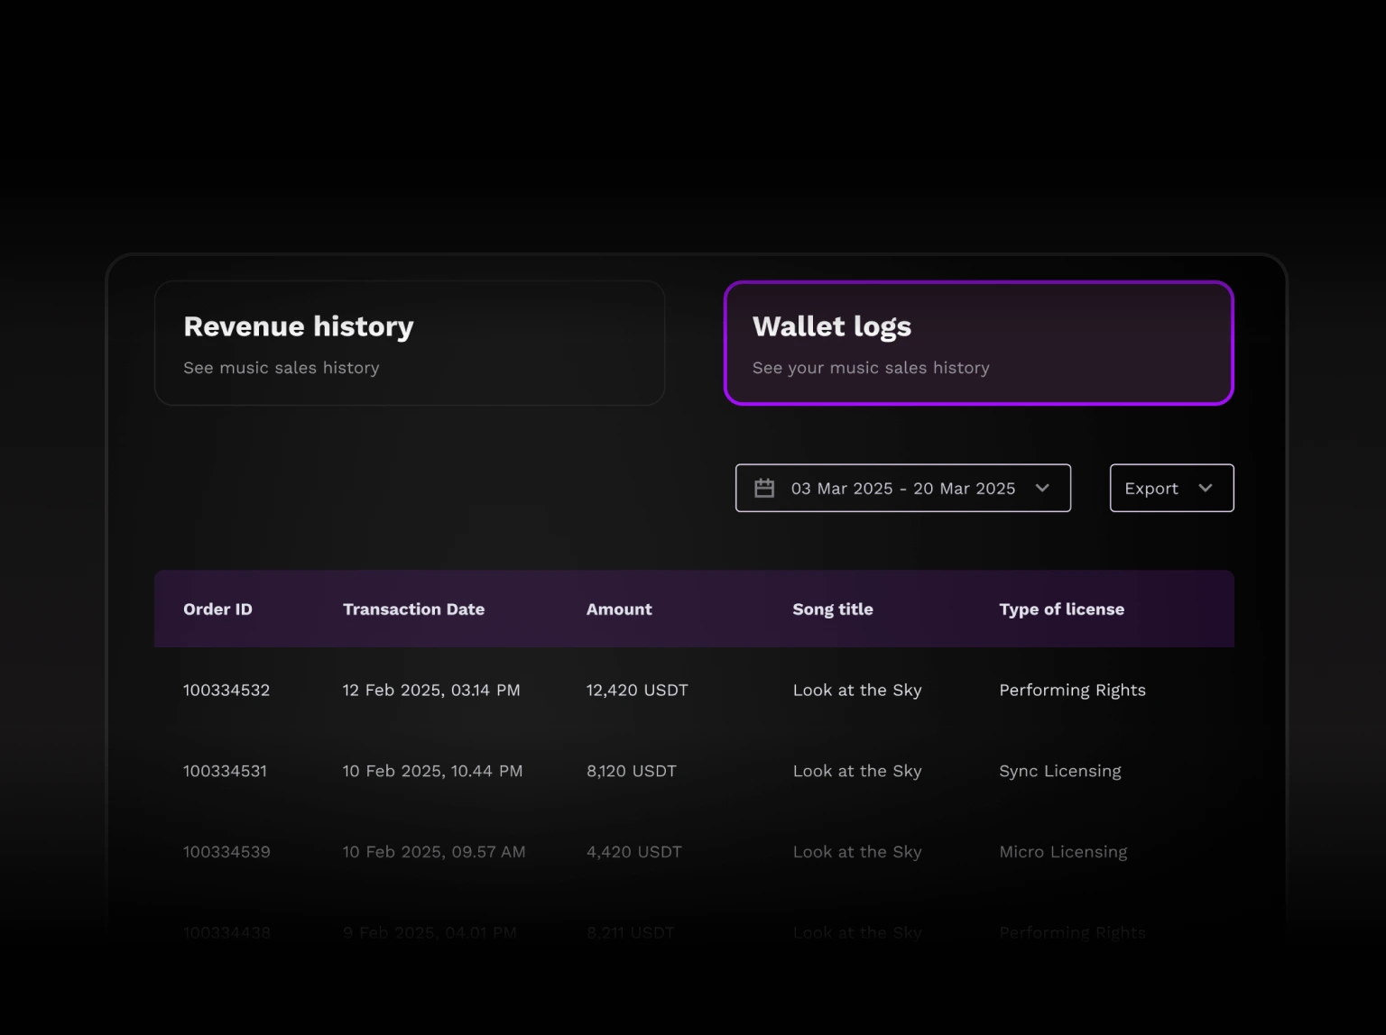The width and height of the screenshot is (1386, 1035).
Task: Click the Micro Licensing license type
Action: (x=1063, y=852)
